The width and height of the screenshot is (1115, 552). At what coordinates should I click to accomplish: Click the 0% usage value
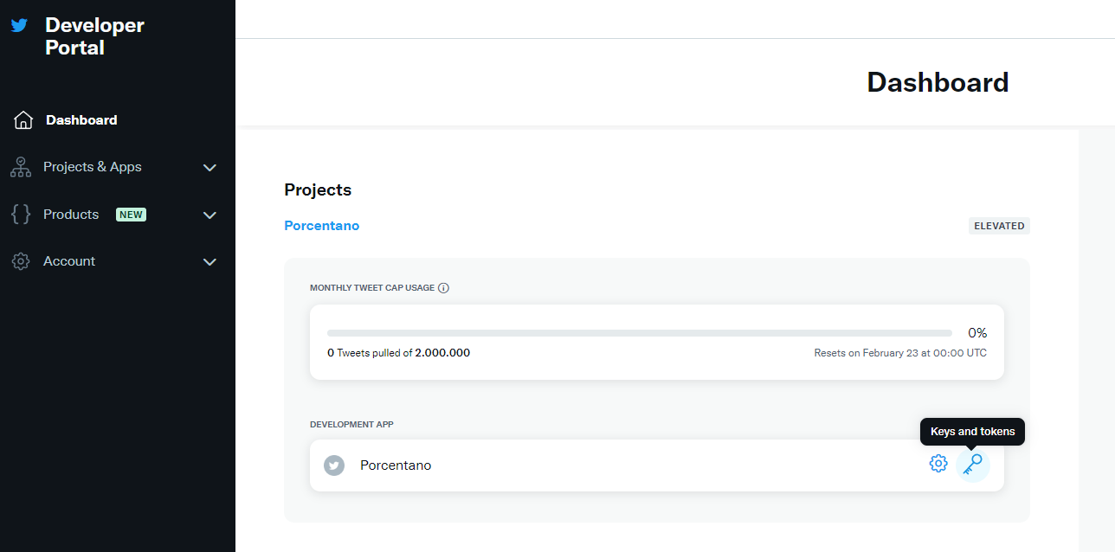[977, 333]
